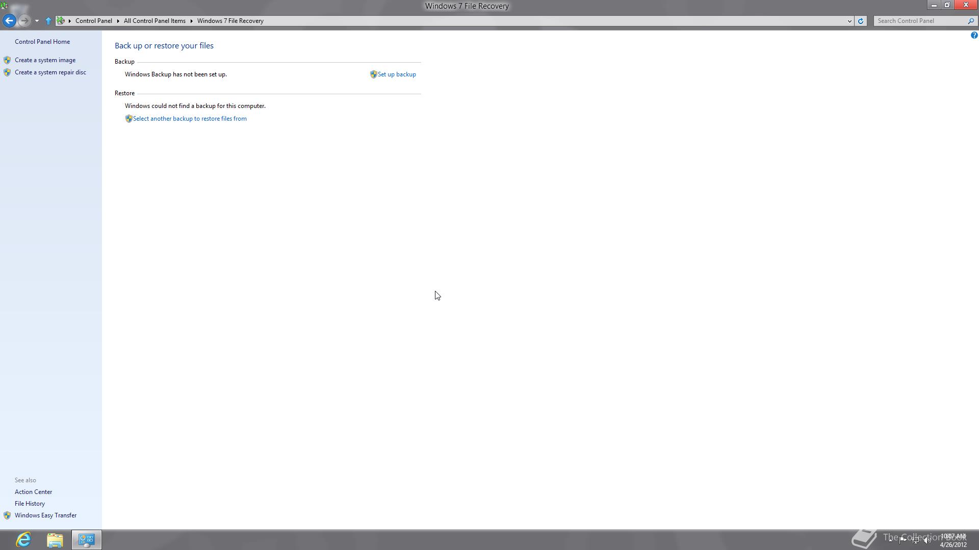
Task: Click the Forward navigation arrow
Action: click(x=24, y=21)
